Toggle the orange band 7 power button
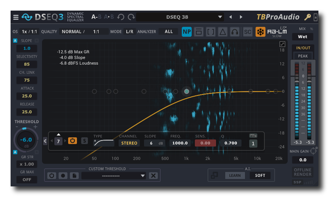 coord(72,141)
